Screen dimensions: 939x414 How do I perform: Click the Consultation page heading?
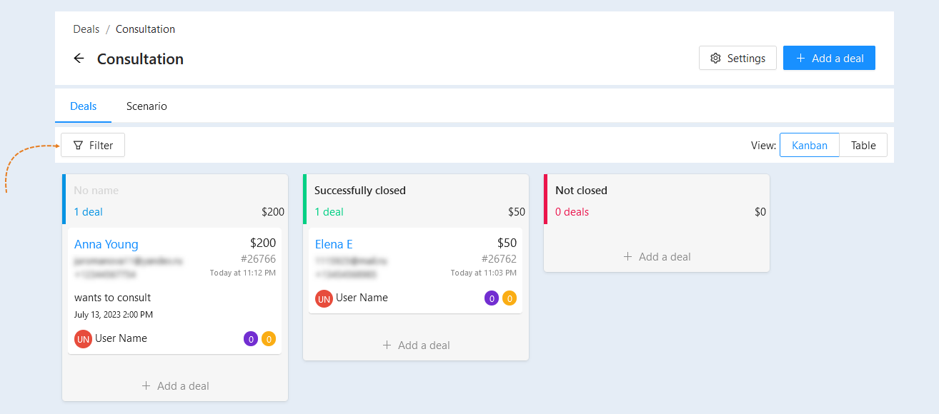[140, 59]
